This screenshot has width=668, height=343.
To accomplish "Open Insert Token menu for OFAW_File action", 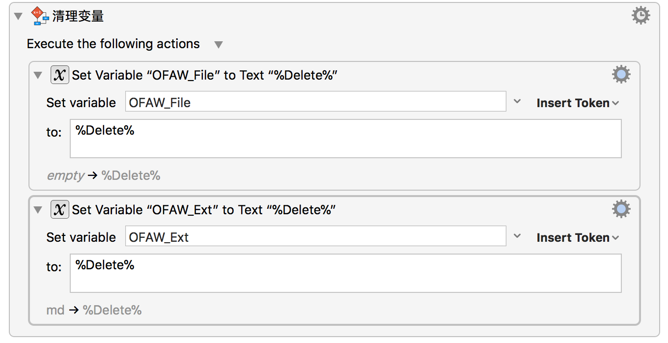I will 578,103.
